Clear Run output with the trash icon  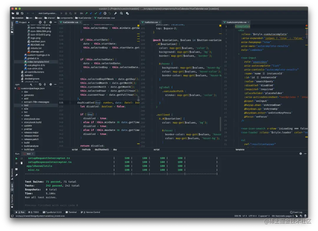[x=21, y=163]
